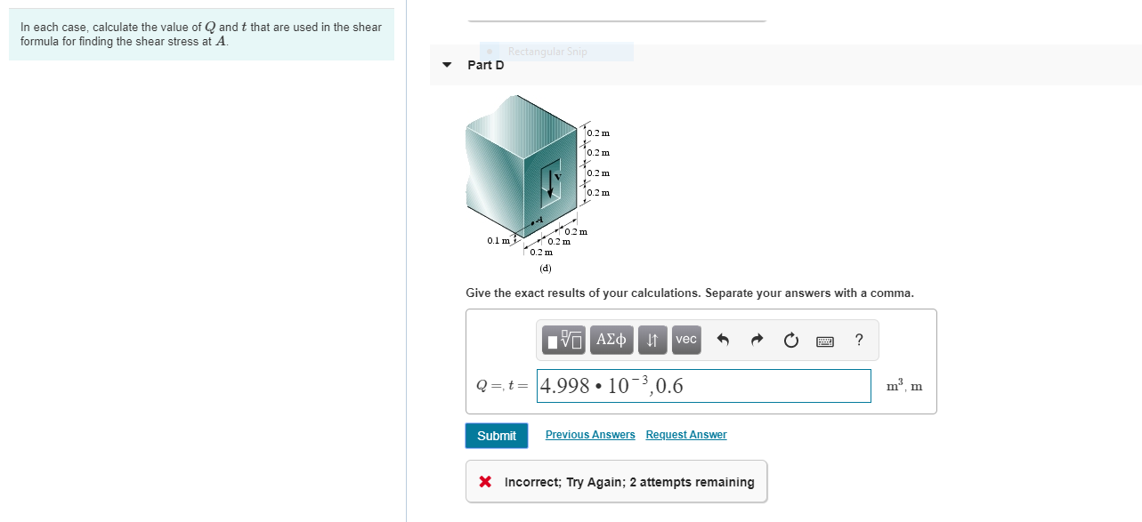Click the Part D disclosure triangle
Screen dimensions: 1142x522
pos(446,65)
